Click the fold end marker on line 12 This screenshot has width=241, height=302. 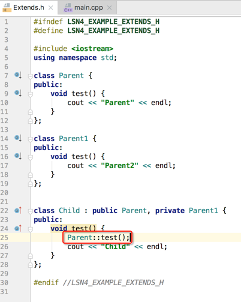pos(31,121)
